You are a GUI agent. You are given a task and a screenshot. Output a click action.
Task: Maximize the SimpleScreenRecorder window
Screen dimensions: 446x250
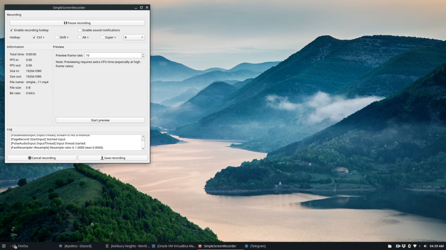[x=141, y=7]
